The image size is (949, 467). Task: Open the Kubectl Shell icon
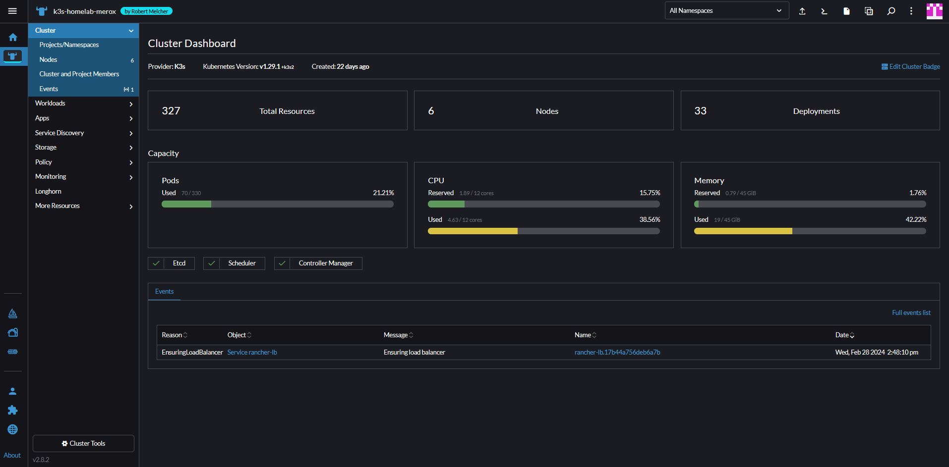(824, 11)
